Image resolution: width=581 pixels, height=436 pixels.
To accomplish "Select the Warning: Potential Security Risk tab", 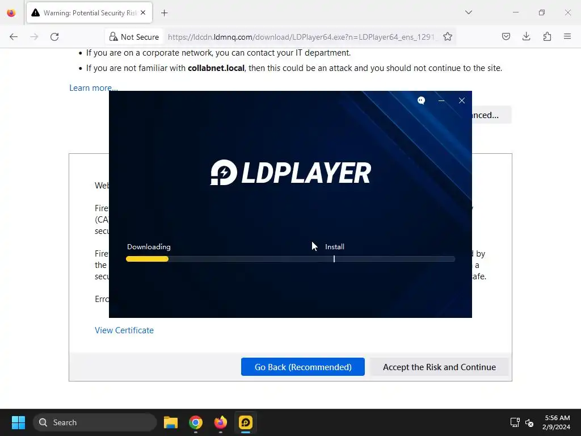I will pos(89,12).
